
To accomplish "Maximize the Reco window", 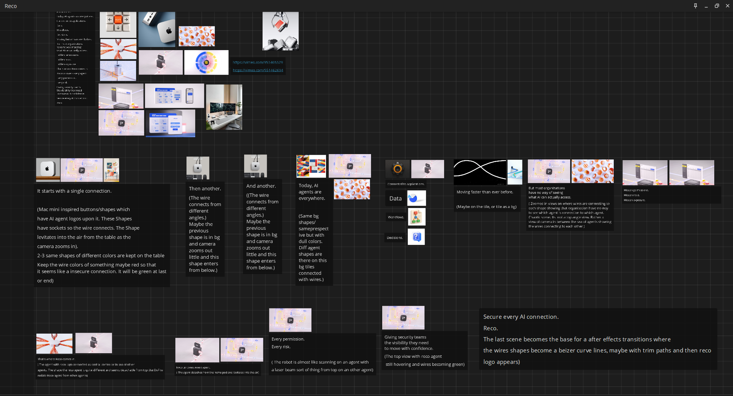I will [x=717, y=6].
